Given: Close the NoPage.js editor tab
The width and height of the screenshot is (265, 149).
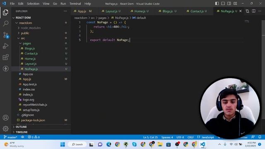Looking at the screenshot, I should (240, 11).
